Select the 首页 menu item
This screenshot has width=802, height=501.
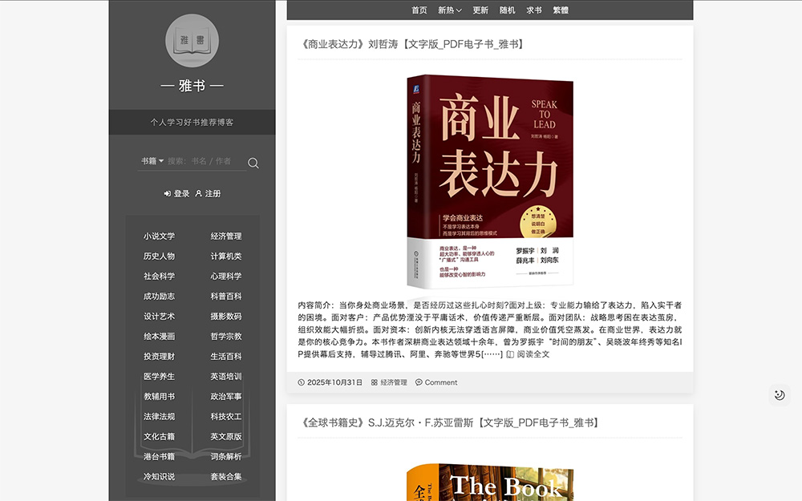[419, 10]
